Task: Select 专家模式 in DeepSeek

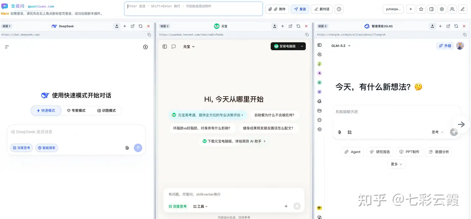Action: [x=76, y=111]
